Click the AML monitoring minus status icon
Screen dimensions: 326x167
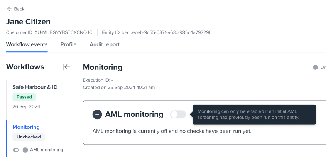click(97, 114)
